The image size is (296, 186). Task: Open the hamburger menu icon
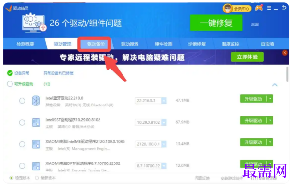pos(269,8)
